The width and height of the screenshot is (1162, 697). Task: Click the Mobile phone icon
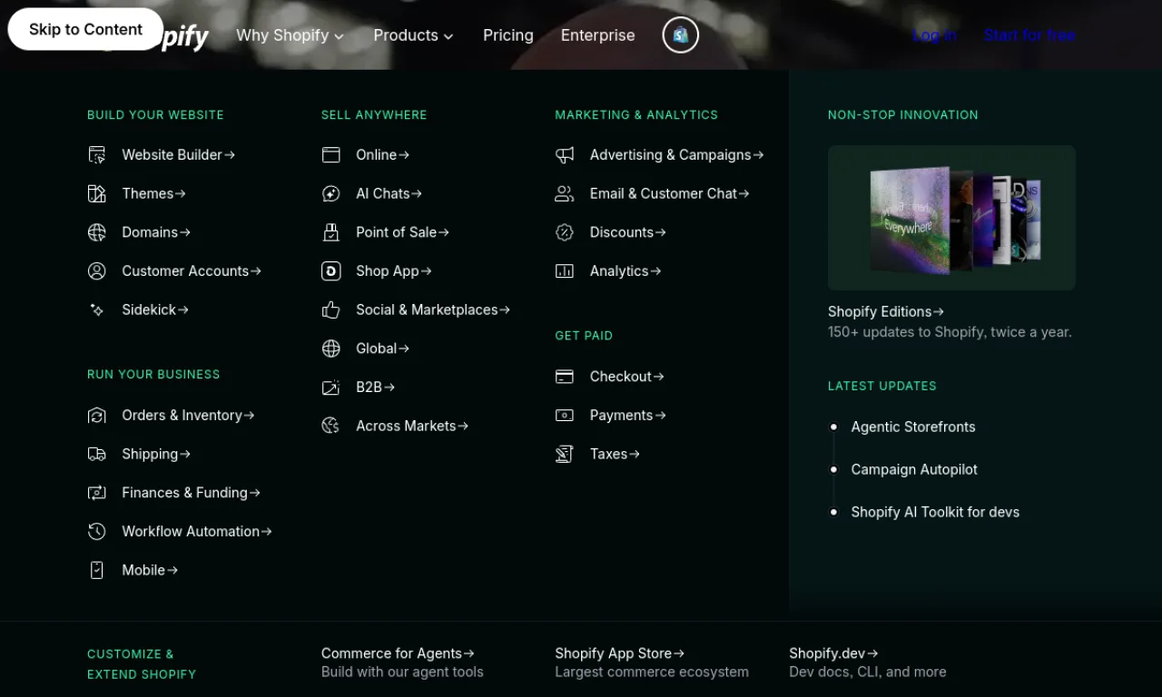[96, 570]
